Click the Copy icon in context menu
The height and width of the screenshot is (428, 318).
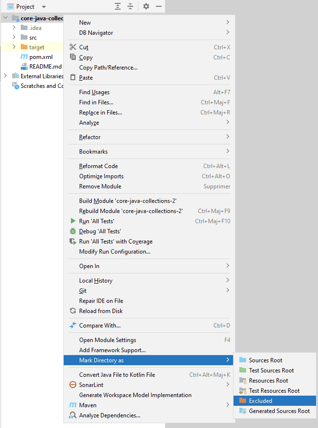click(73, 57)
